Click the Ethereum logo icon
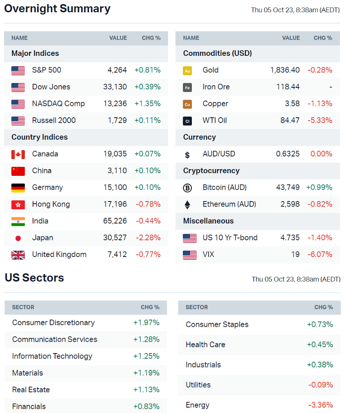This screenshot has height=413, width=344. [187, 205]
